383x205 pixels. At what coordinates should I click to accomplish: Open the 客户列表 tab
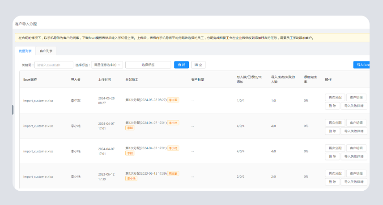pyautogui.click(x=46, y=51)
